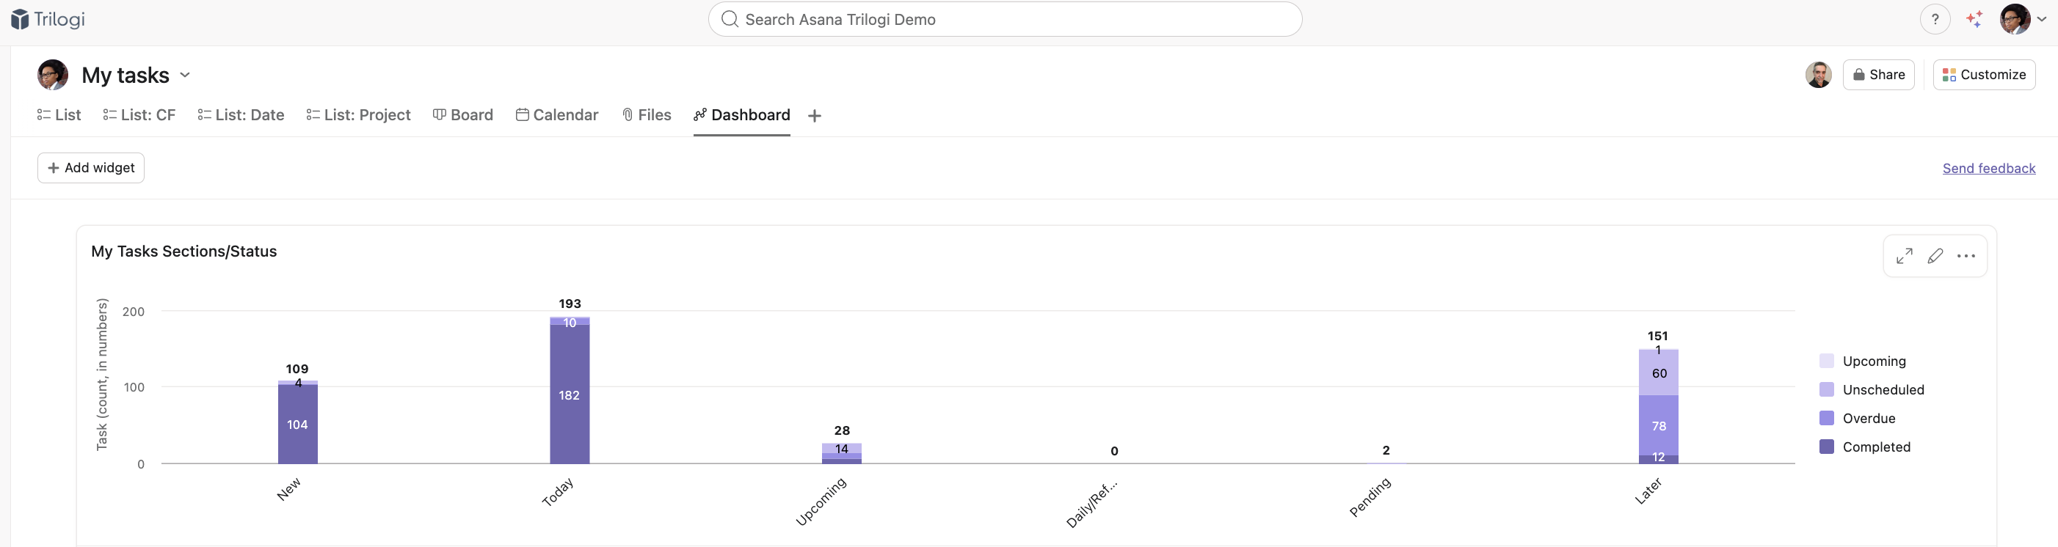Switch to the Board tab
The width and height of the screenshot is (2058, 547).
463,115
